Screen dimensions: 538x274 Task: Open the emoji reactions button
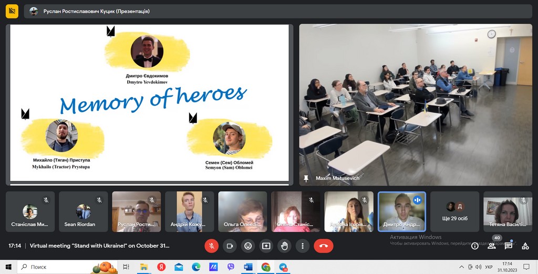[248, 246]
